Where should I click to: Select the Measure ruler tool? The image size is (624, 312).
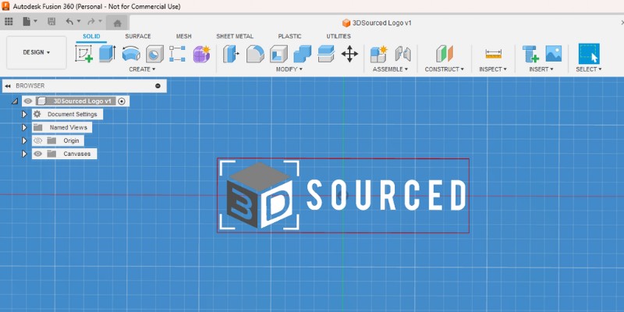pos(493,54)
